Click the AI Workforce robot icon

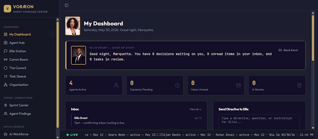(6, 134)
